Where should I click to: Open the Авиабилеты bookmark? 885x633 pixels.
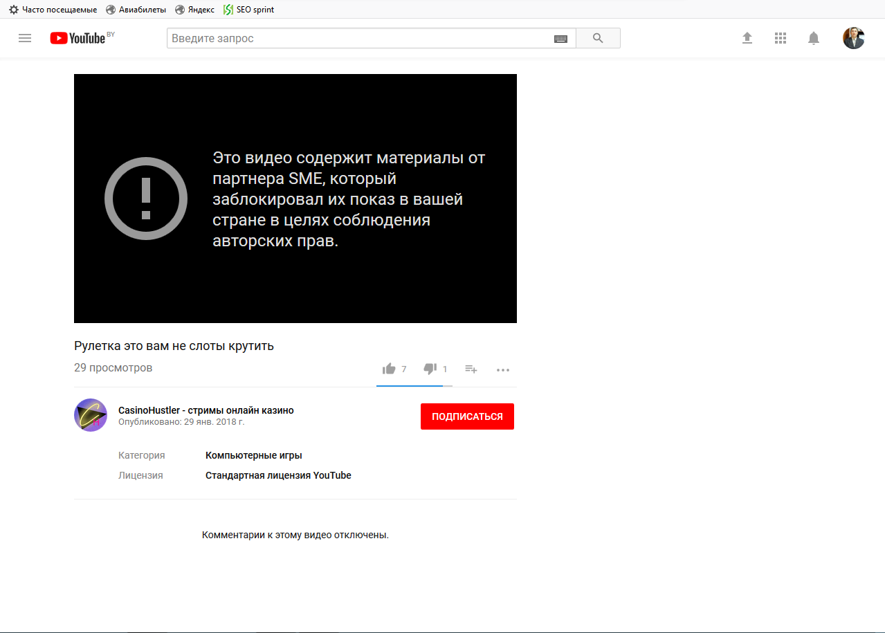point(136,10)
